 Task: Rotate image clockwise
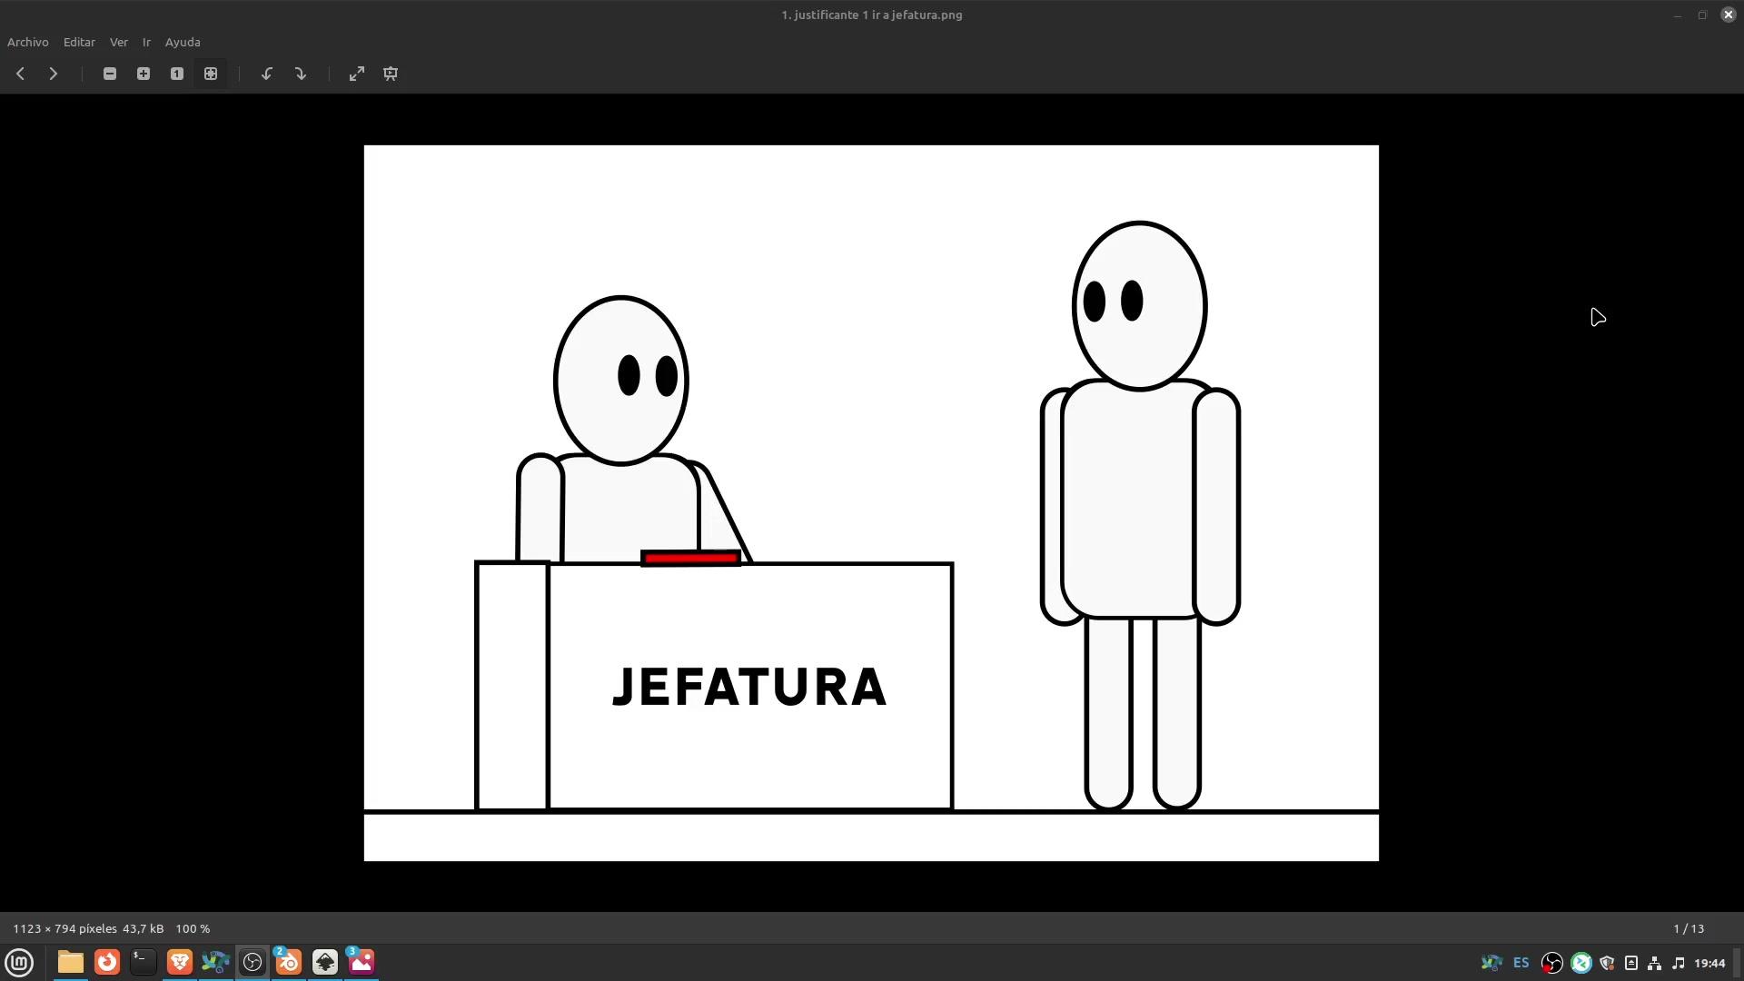[x=301, y=74]
